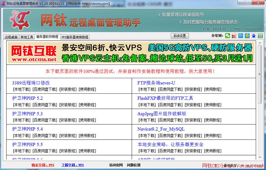Open AspJpeg图片组件破解版 title link
This screenshot has height=170, width=266.
(x=162, y=114)
